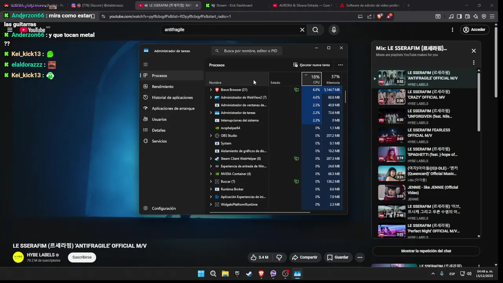Play UNFORGIVEN video in playlist
Viewport: 503px width, 283px height.
click(427, 116)
